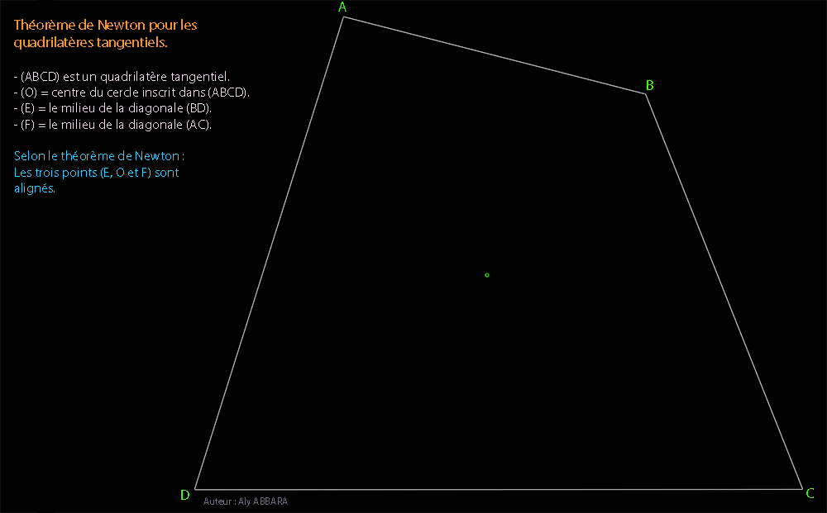
Task: Click the corner of the quadrilateral at vertex D
Action: pos(195,489)
